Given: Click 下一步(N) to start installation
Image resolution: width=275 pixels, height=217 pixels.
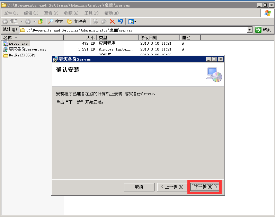Looking at the screenshot, I should click(x=205, y=187).
